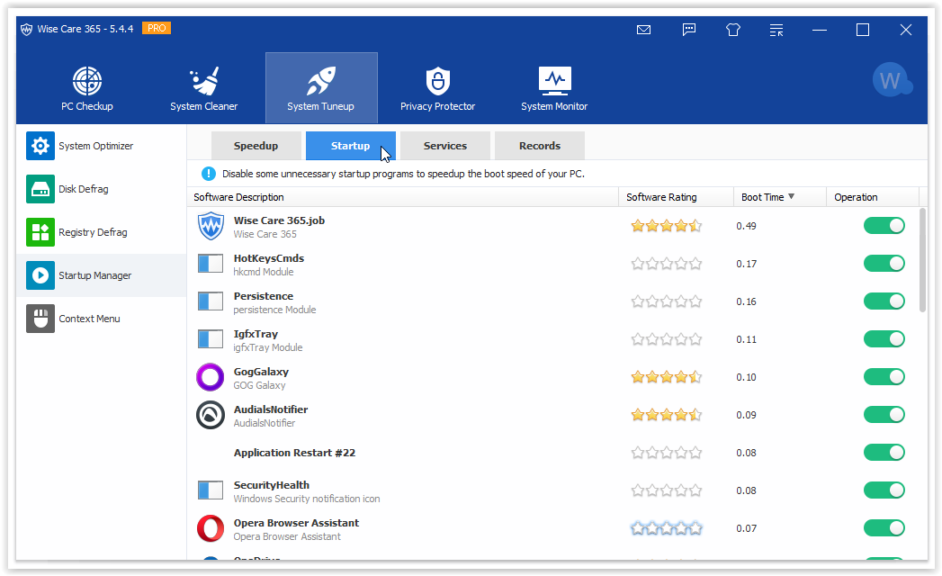The image size is (942, 576).
Task: Rate Opera Browser Assistant stars
Action: [667, 528]
